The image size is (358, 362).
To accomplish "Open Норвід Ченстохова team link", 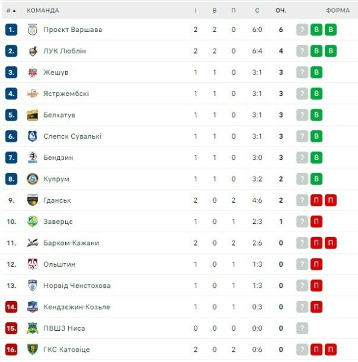I will (77, 285).
